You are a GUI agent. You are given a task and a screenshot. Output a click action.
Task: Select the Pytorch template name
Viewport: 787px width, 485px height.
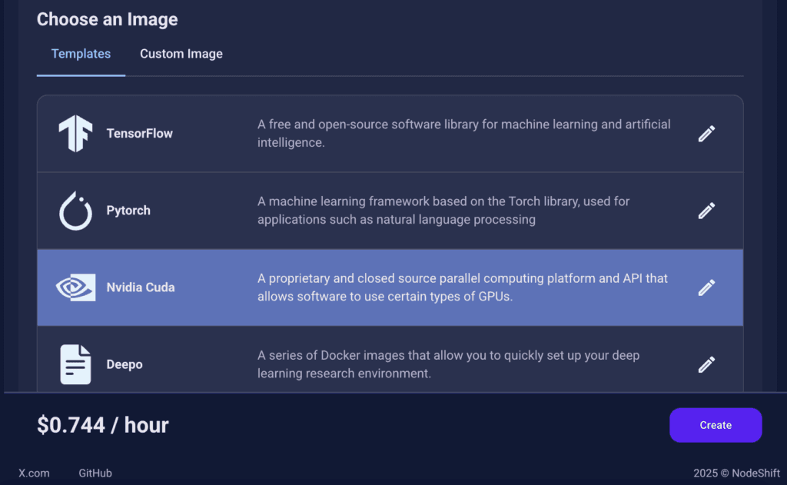(128, 211)
